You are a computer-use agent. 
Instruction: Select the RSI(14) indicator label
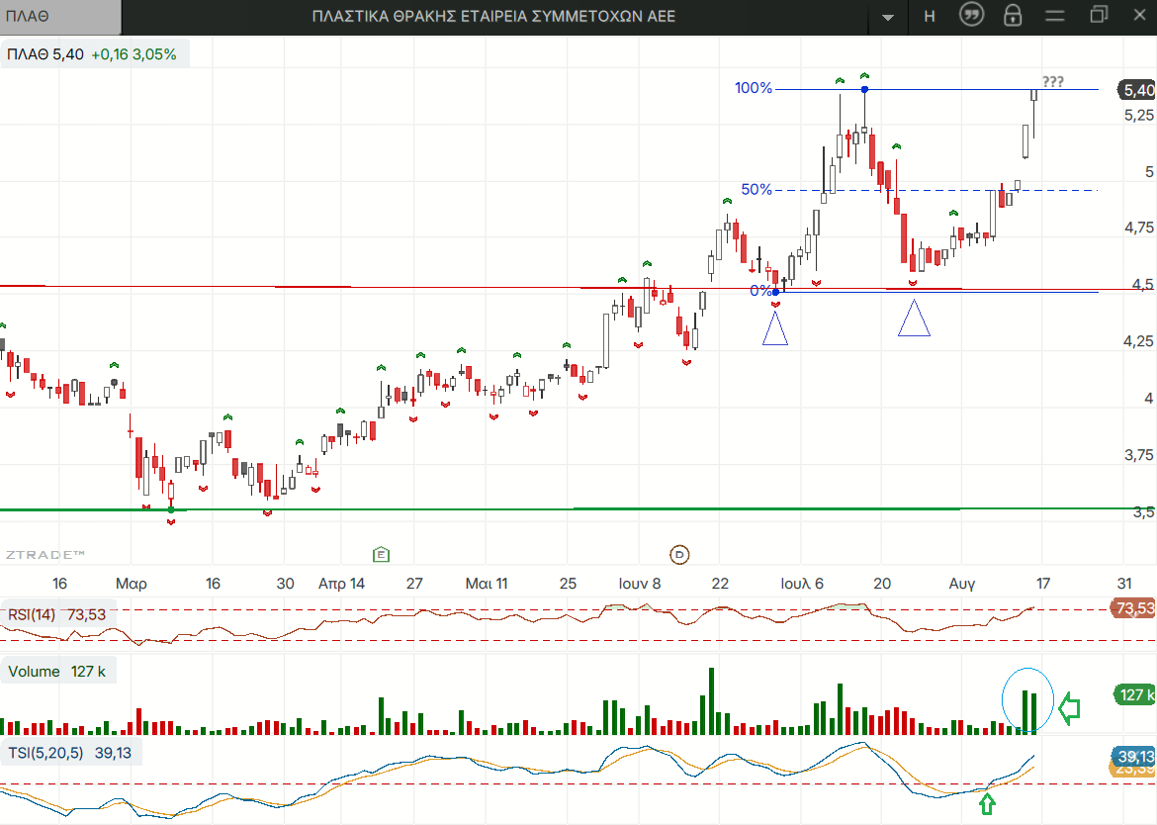click(x=56, y=614)
